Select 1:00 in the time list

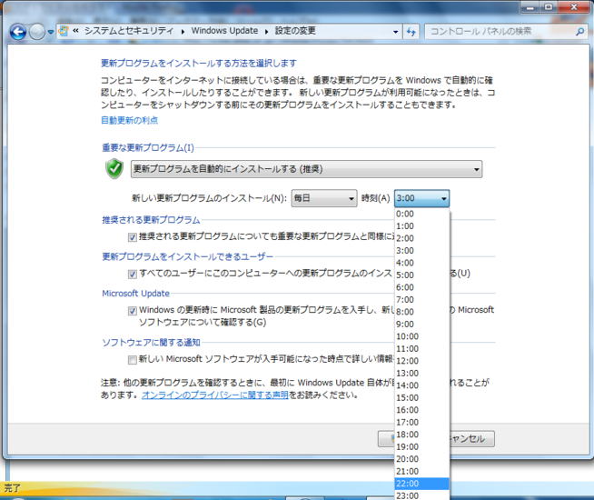point(421,226)
